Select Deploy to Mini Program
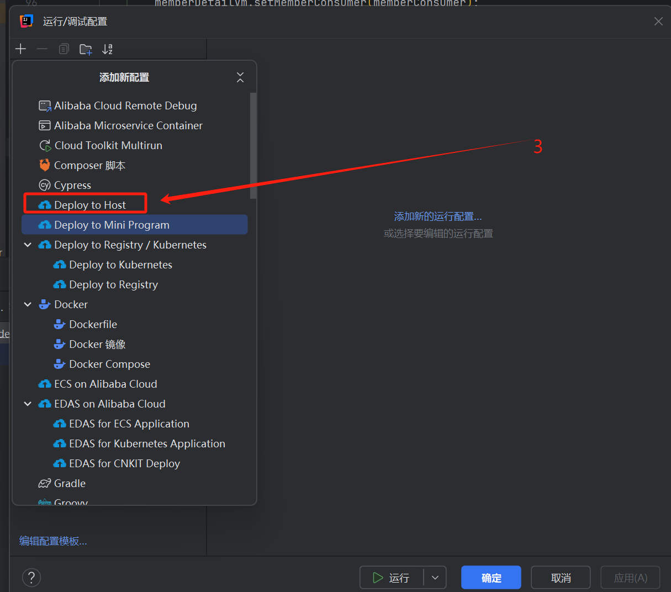671x592 pixels. coord(135,225)
